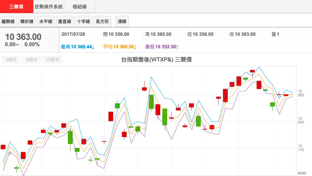This screenshot has width=312, height=176.
Task: Click the 10 240 axis label
Action: 301,120
